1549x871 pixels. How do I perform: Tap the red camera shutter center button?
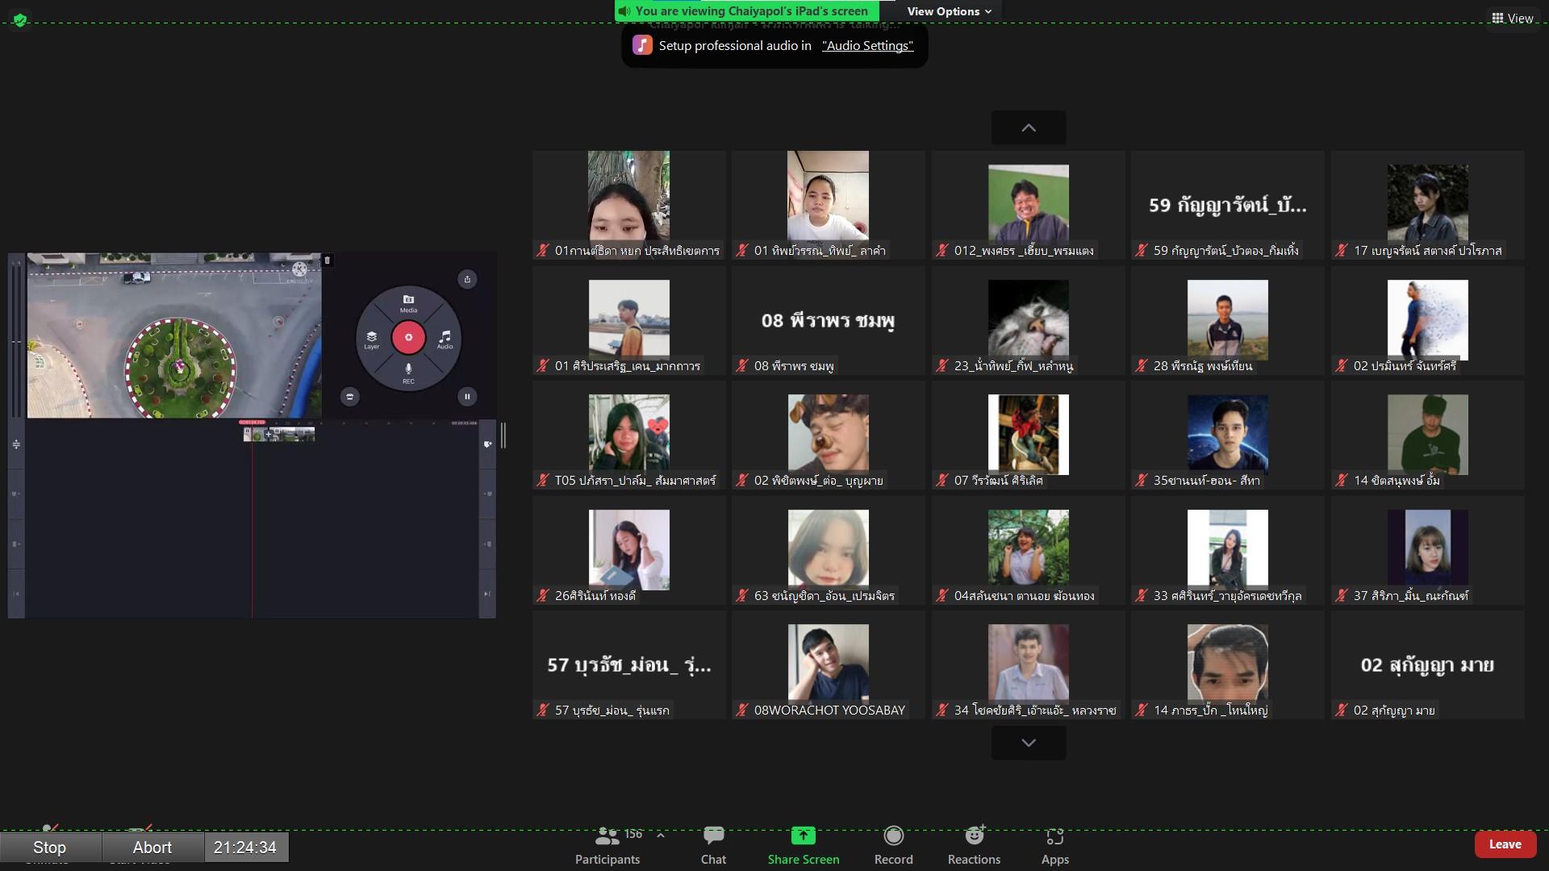tap(408, 337)
